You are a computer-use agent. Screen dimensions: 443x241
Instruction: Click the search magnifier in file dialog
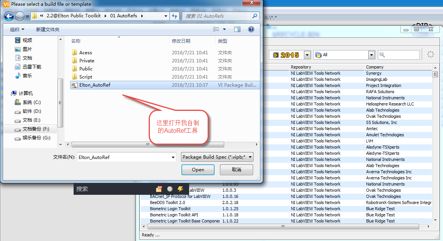coord(255,16)
